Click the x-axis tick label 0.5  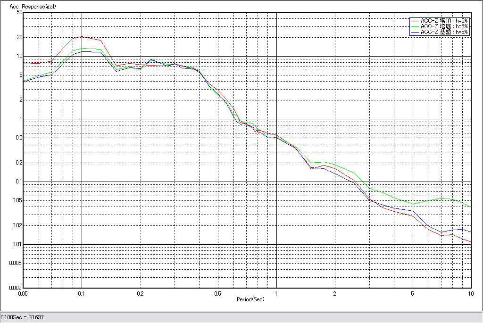[x=217, y=294]
